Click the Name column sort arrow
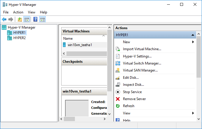This screenshot has width=202, height=129. pyautogui.click(x=103, y=36)
